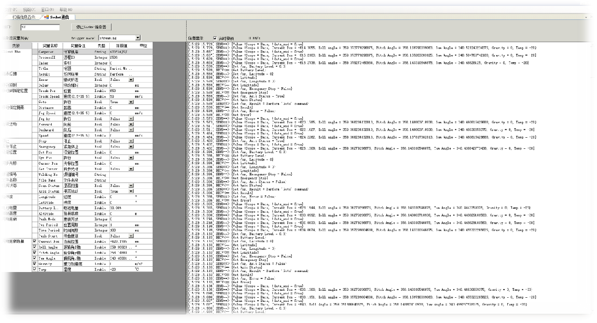Expand the Error row value dropdown
597x323 pixels.
pyautogui.click(x=131, y=80)
